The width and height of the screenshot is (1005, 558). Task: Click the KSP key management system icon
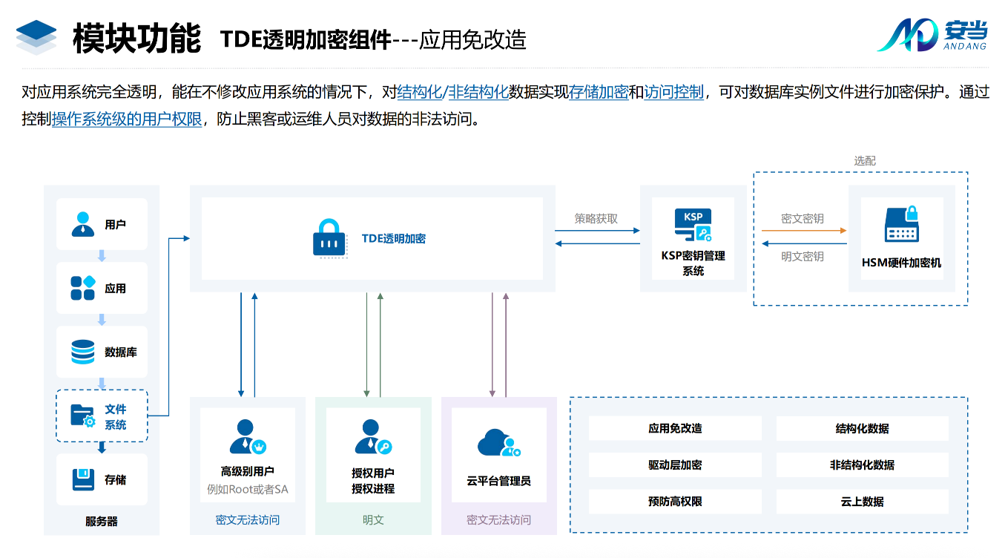point(693,226)
